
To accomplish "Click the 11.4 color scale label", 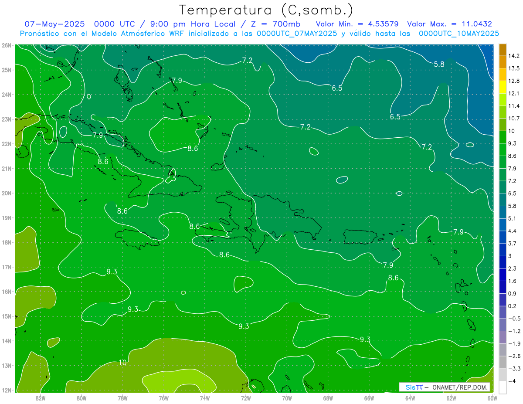I will point(514,106).
